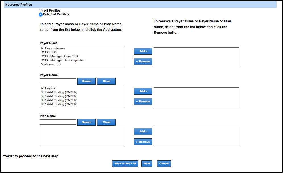Screen dimensions: 283x173
Task: Proceed with the Next button
Action: pos(147,164)
